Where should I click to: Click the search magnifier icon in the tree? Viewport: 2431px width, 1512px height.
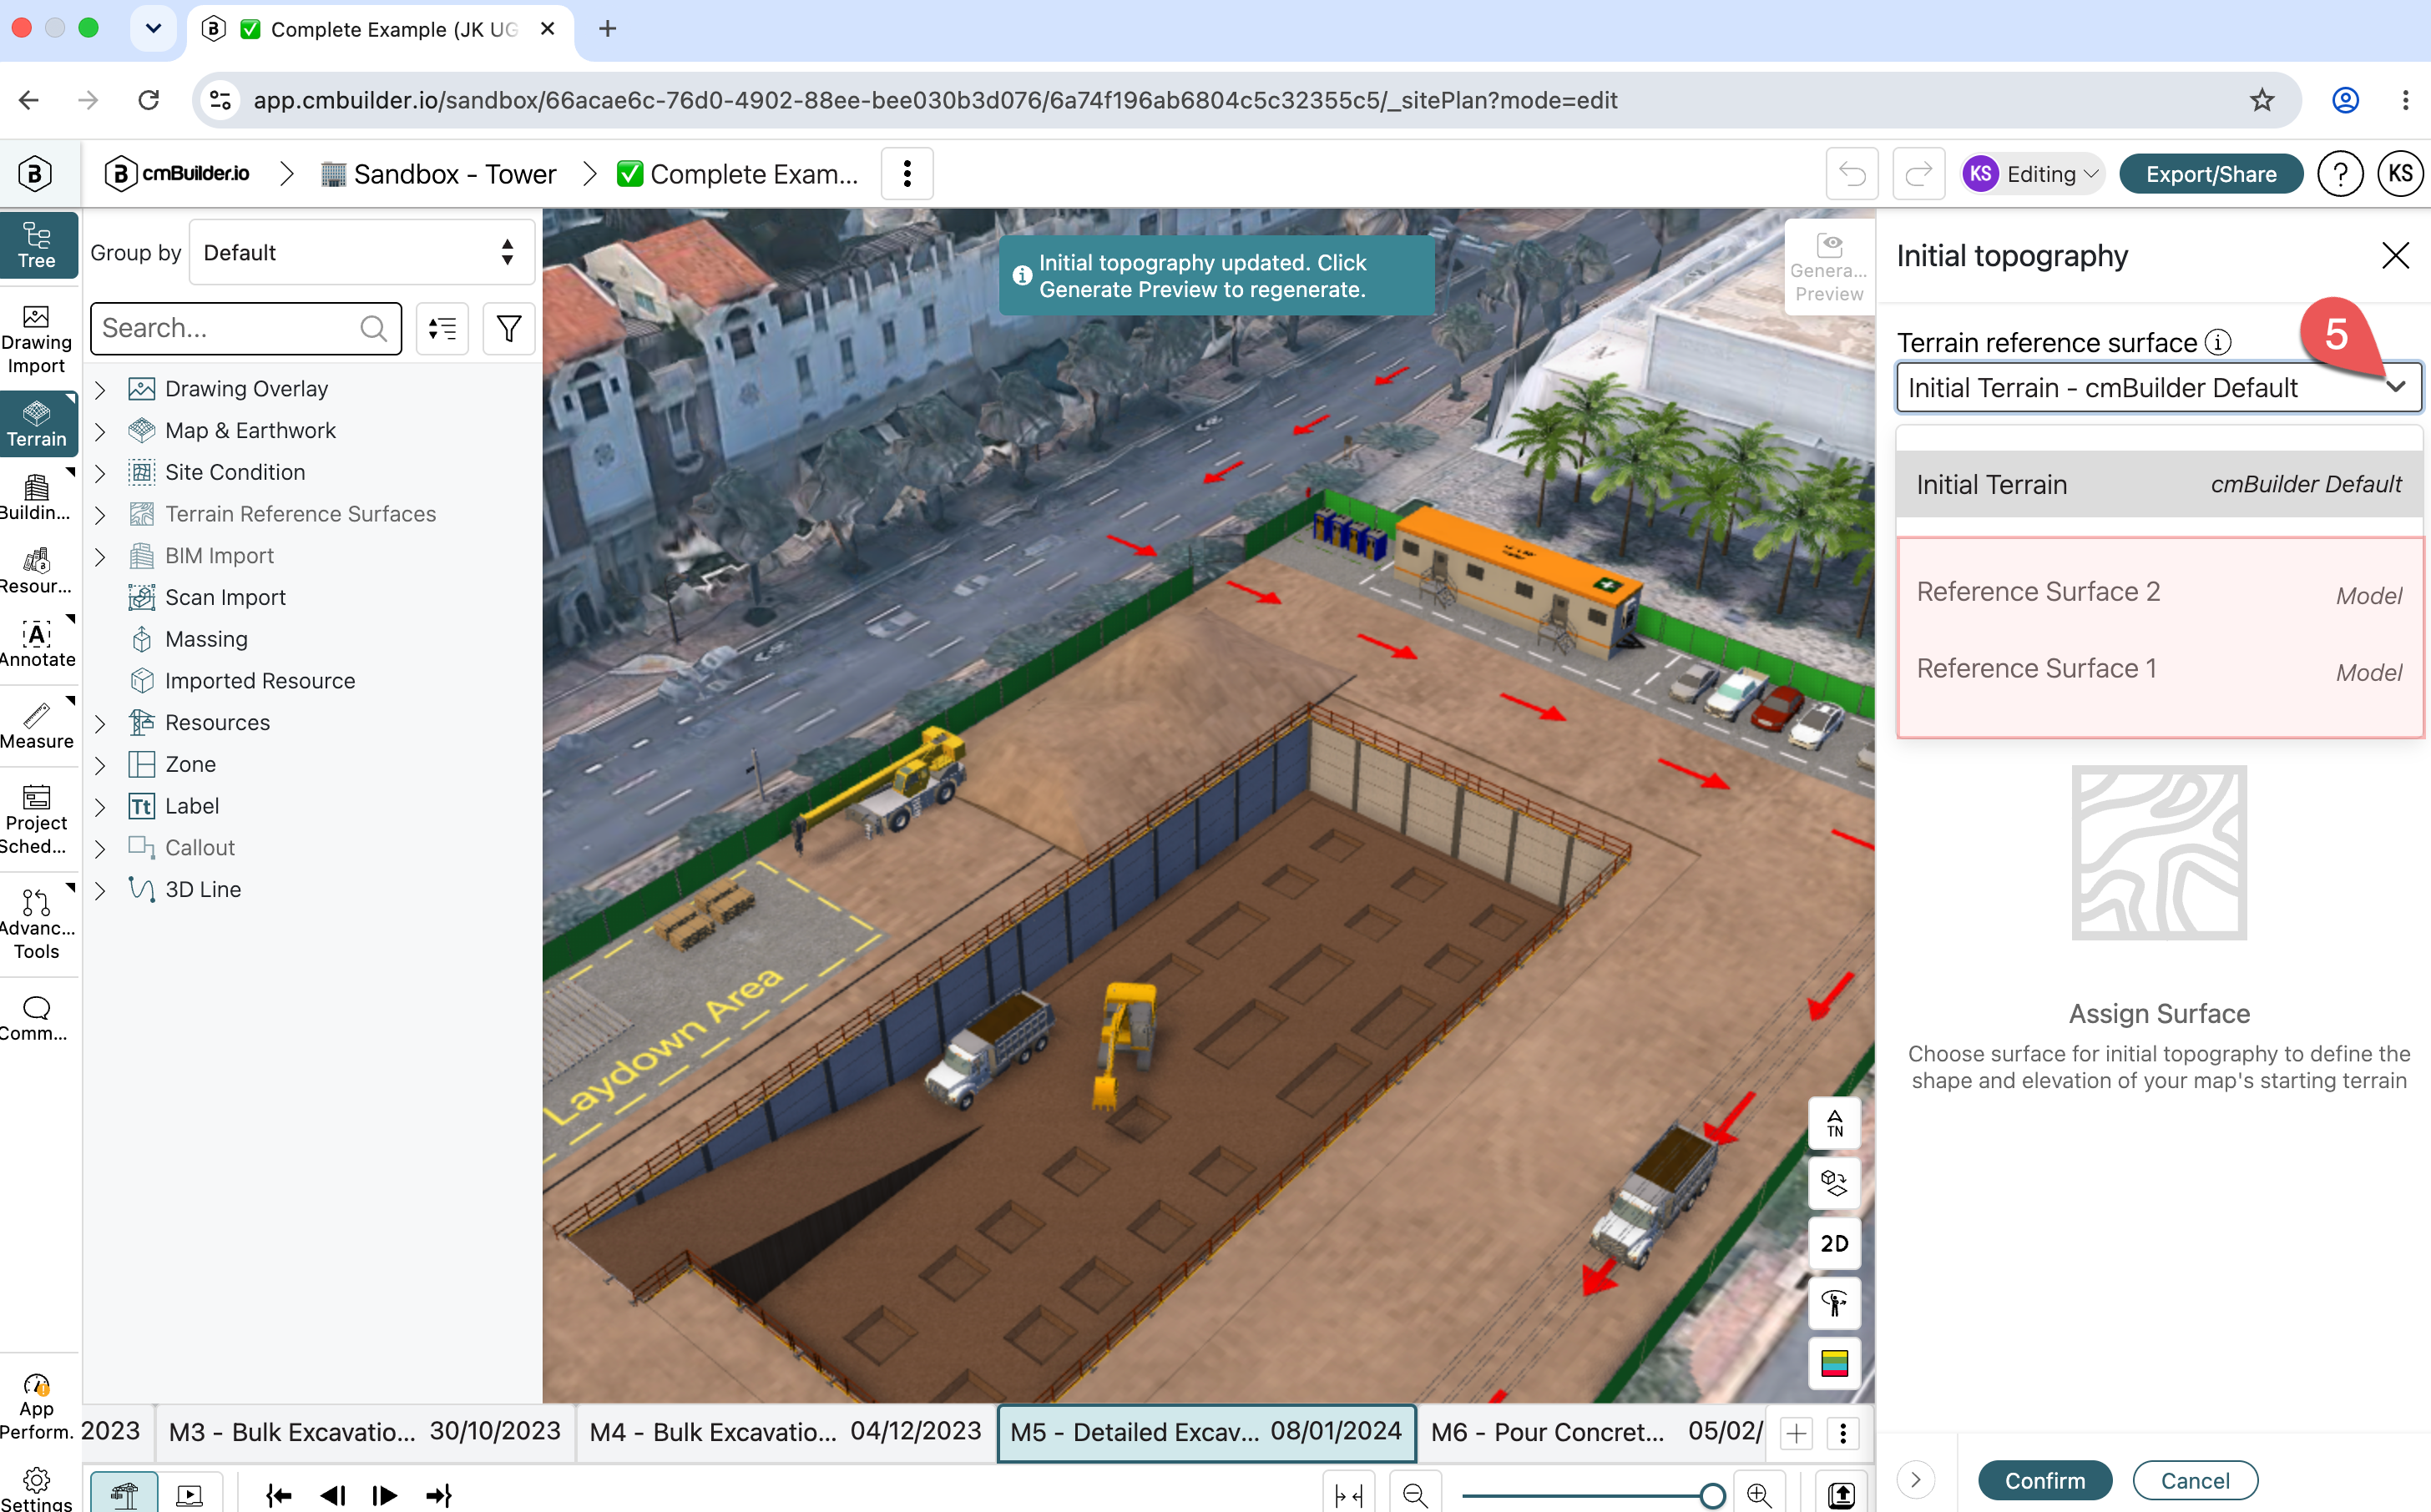point(373,328)
